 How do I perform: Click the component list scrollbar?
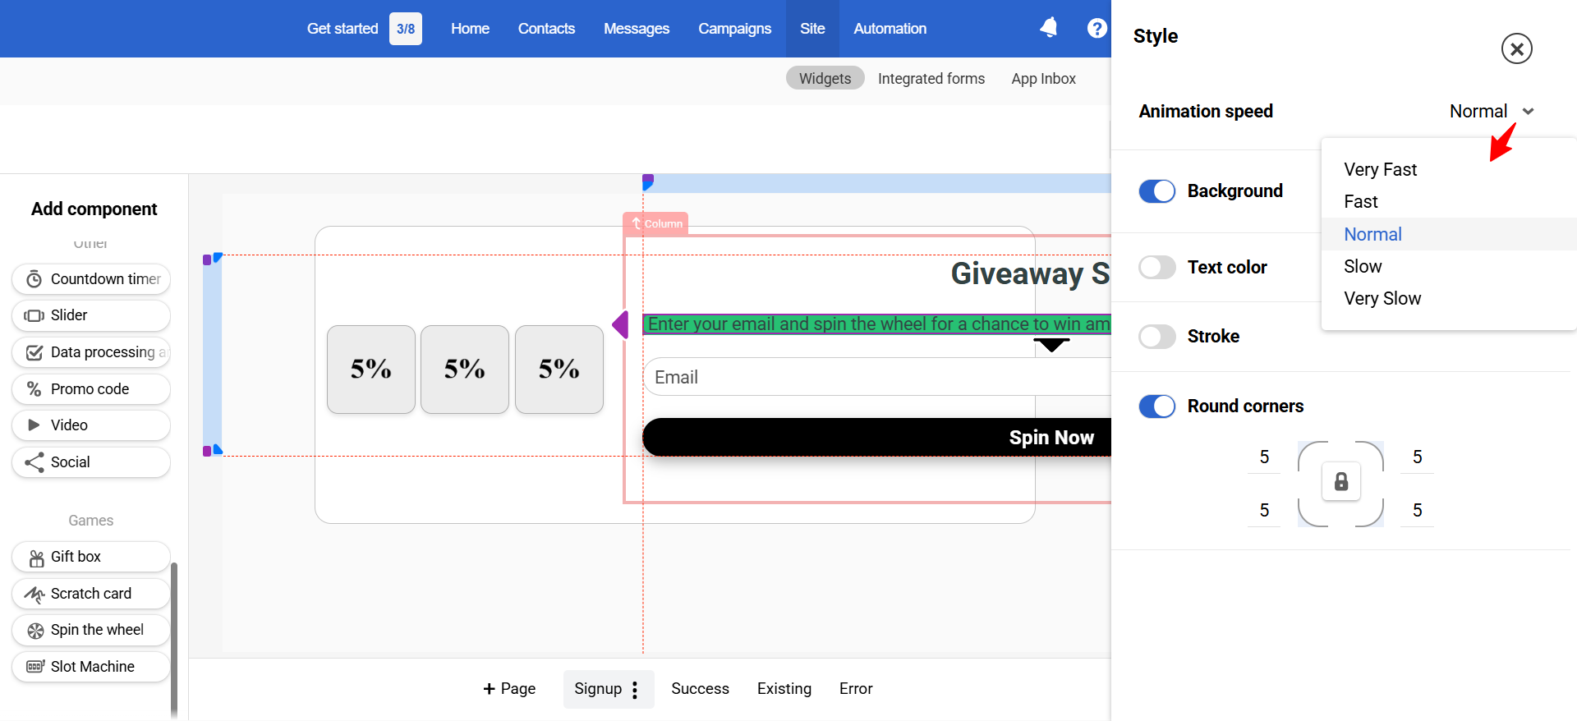coord(174,641)
